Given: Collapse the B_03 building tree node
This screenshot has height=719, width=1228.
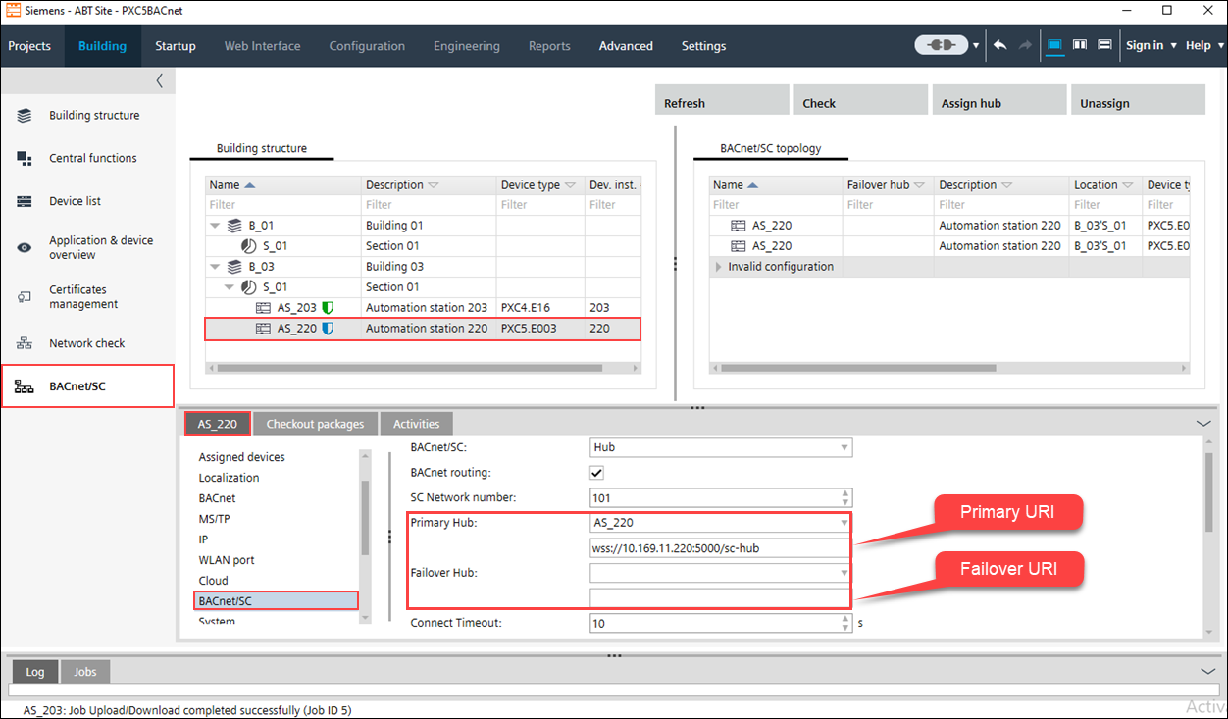Looking at the screenshot, I should pos(216,267).
